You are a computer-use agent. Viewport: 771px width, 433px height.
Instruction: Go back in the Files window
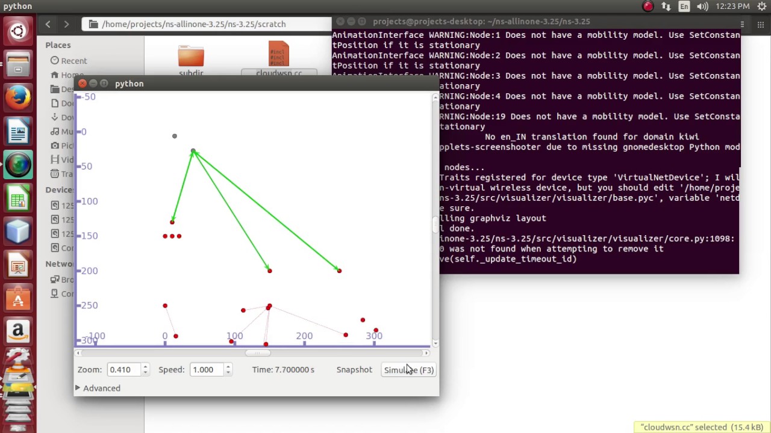48,24
